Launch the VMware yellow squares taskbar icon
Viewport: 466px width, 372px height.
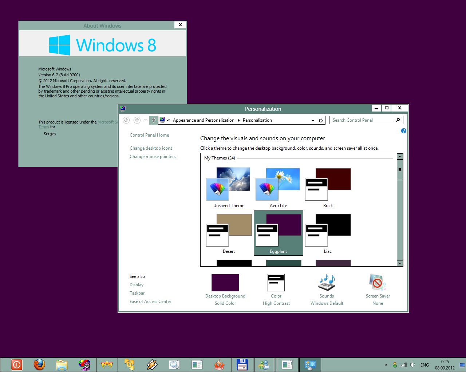pos(129,364)
